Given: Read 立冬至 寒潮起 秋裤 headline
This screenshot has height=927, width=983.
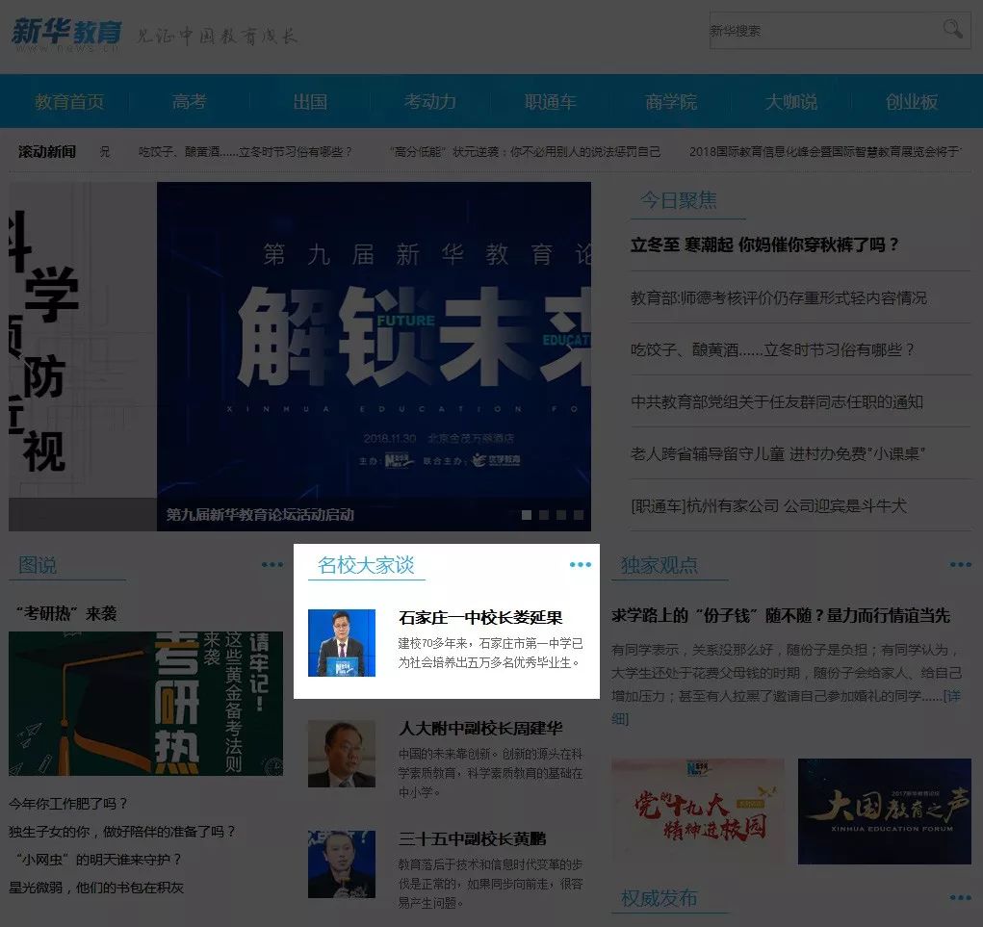Looking at the screenshot, I should [764, 245].
